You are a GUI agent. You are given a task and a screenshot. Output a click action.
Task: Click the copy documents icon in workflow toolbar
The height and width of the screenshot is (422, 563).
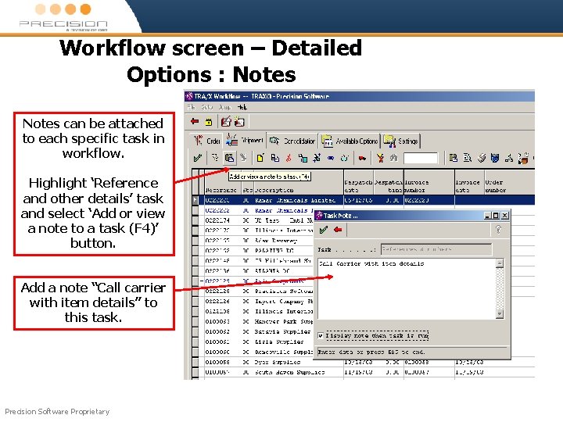click(274, 158)
